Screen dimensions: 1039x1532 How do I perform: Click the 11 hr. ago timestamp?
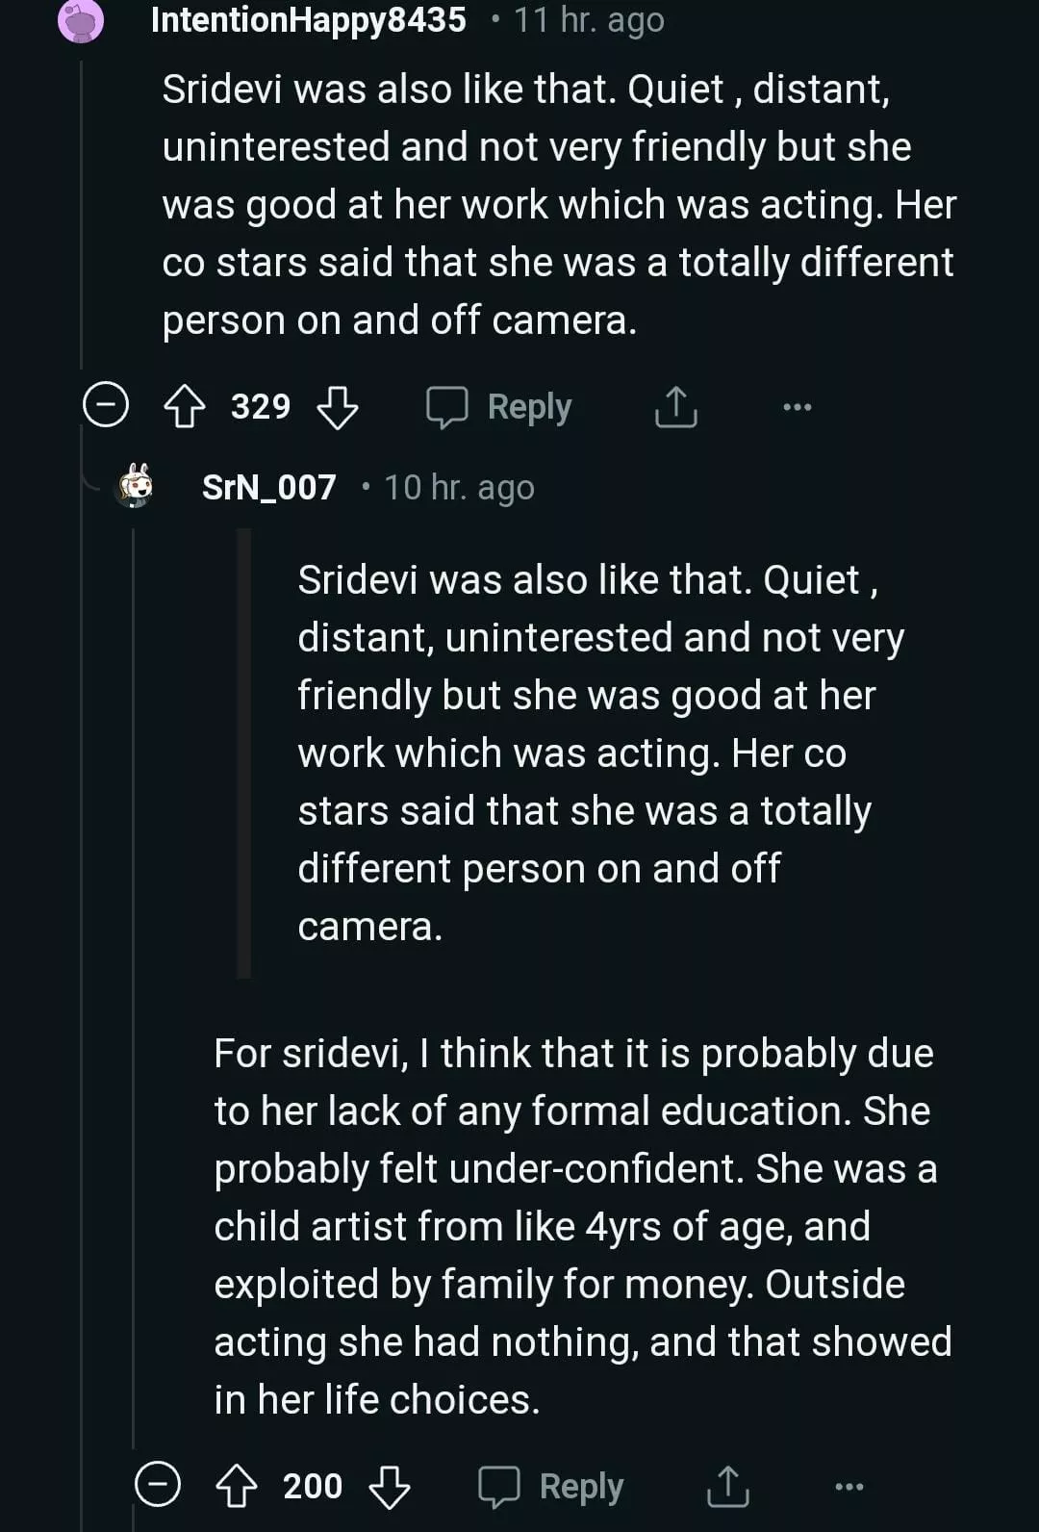pos(589,19)
